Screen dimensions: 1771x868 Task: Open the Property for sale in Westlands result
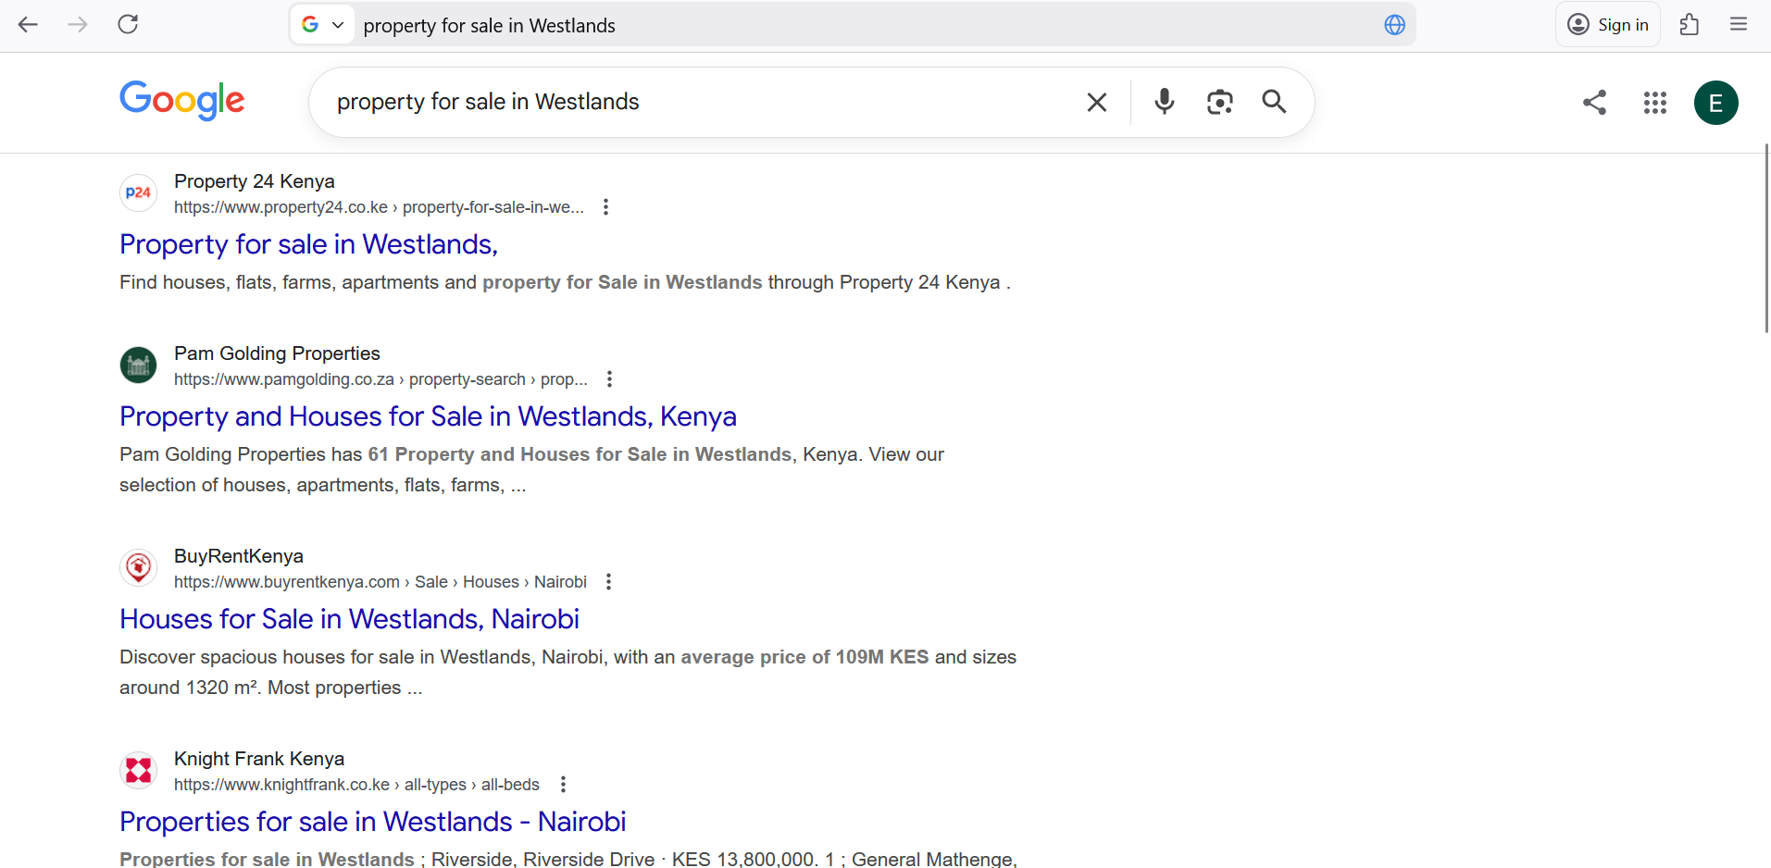click(x=308, y=243)
